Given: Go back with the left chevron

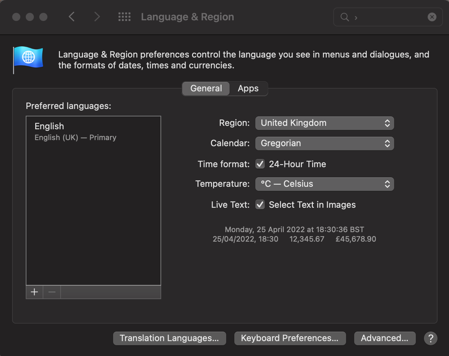Looking at the screenshot, I should [71, 17].
